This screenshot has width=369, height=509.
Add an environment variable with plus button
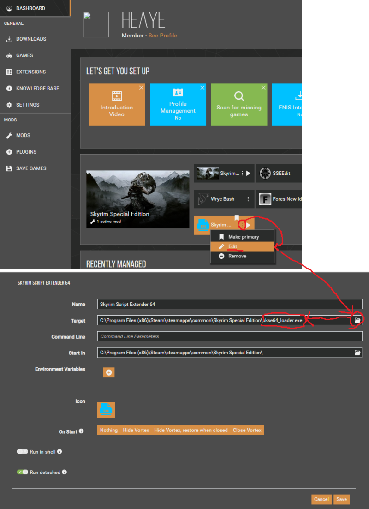(109, 372)
